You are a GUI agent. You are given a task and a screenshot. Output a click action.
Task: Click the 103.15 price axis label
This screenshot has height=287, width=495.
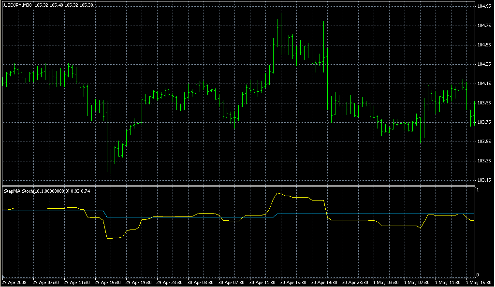[x=484, y=180]
